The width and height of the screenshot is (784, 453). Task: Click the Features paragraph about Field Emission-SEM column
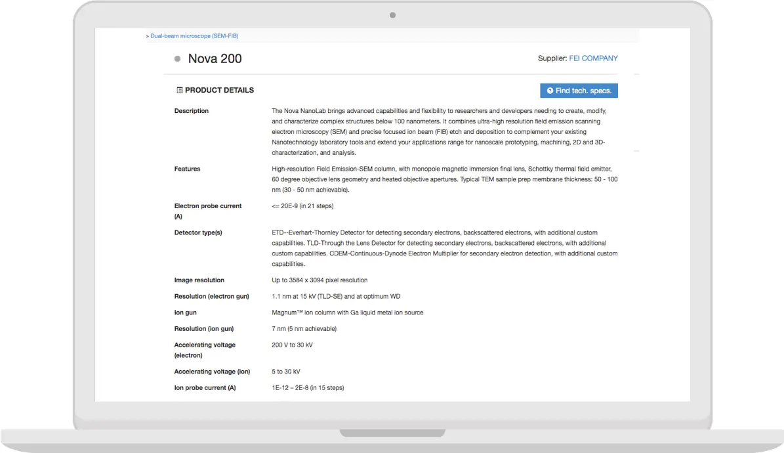point(445,179)
